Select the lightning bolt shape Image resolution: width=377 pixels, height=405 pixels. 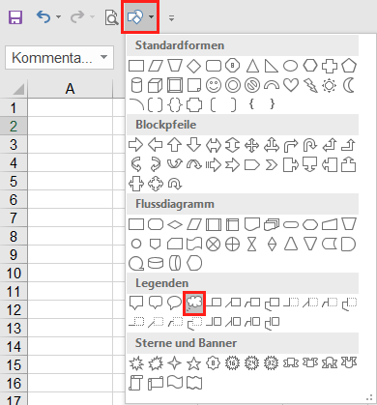coord(310,85)
